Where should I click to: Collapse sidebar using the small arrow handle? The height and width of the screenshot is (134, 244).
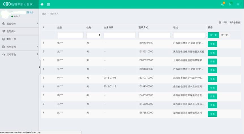39,67
